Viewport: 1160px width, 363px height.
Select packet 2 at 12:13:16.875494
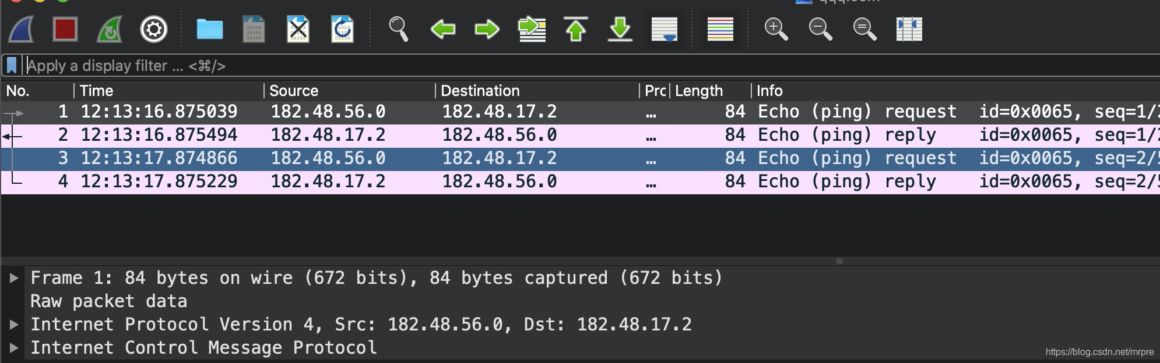[x=580, y=135]
